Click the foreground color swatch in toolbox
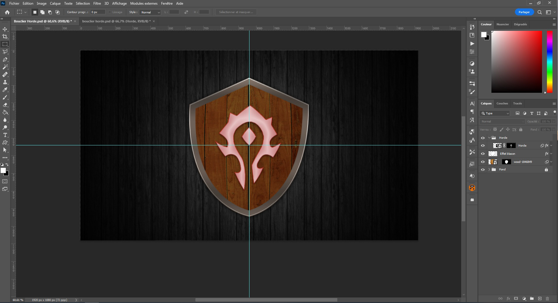The image size is (558, 303). tap(3, 171)
